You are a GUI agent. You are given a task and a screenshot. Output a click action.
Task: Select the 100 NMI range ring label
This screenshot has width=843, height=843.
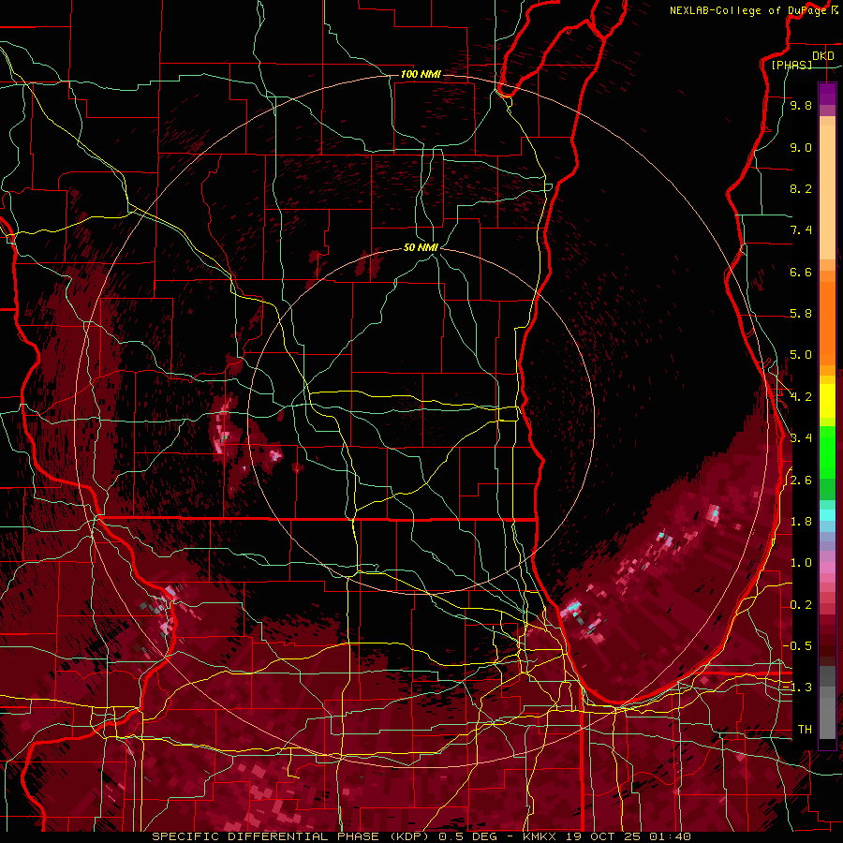[421, 74]
